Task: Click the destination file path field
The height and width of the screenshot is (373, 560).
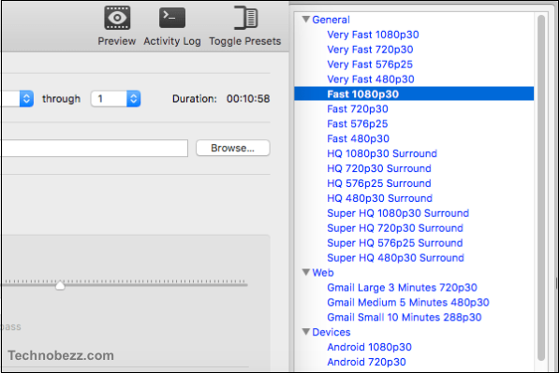Action: click(95, 148)
